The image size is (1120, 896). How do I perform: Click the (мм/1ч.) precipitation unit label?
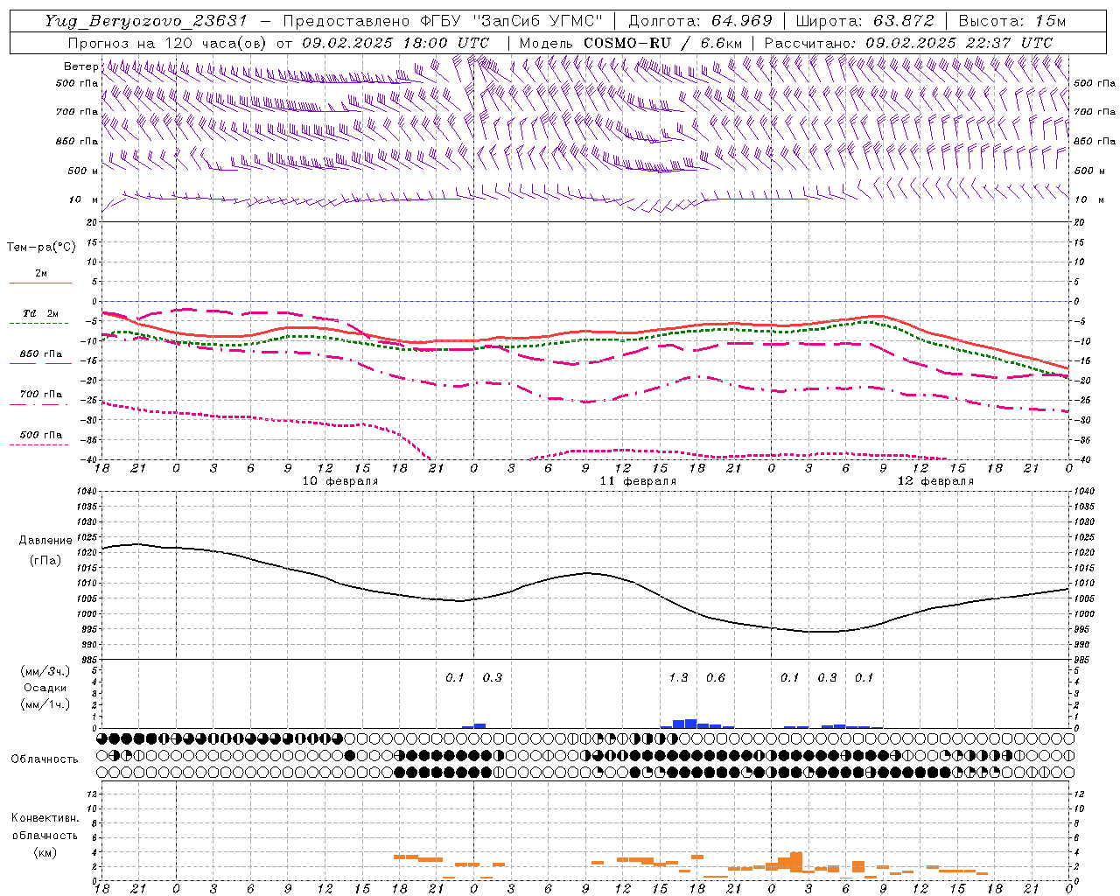(x=45, y=703)
